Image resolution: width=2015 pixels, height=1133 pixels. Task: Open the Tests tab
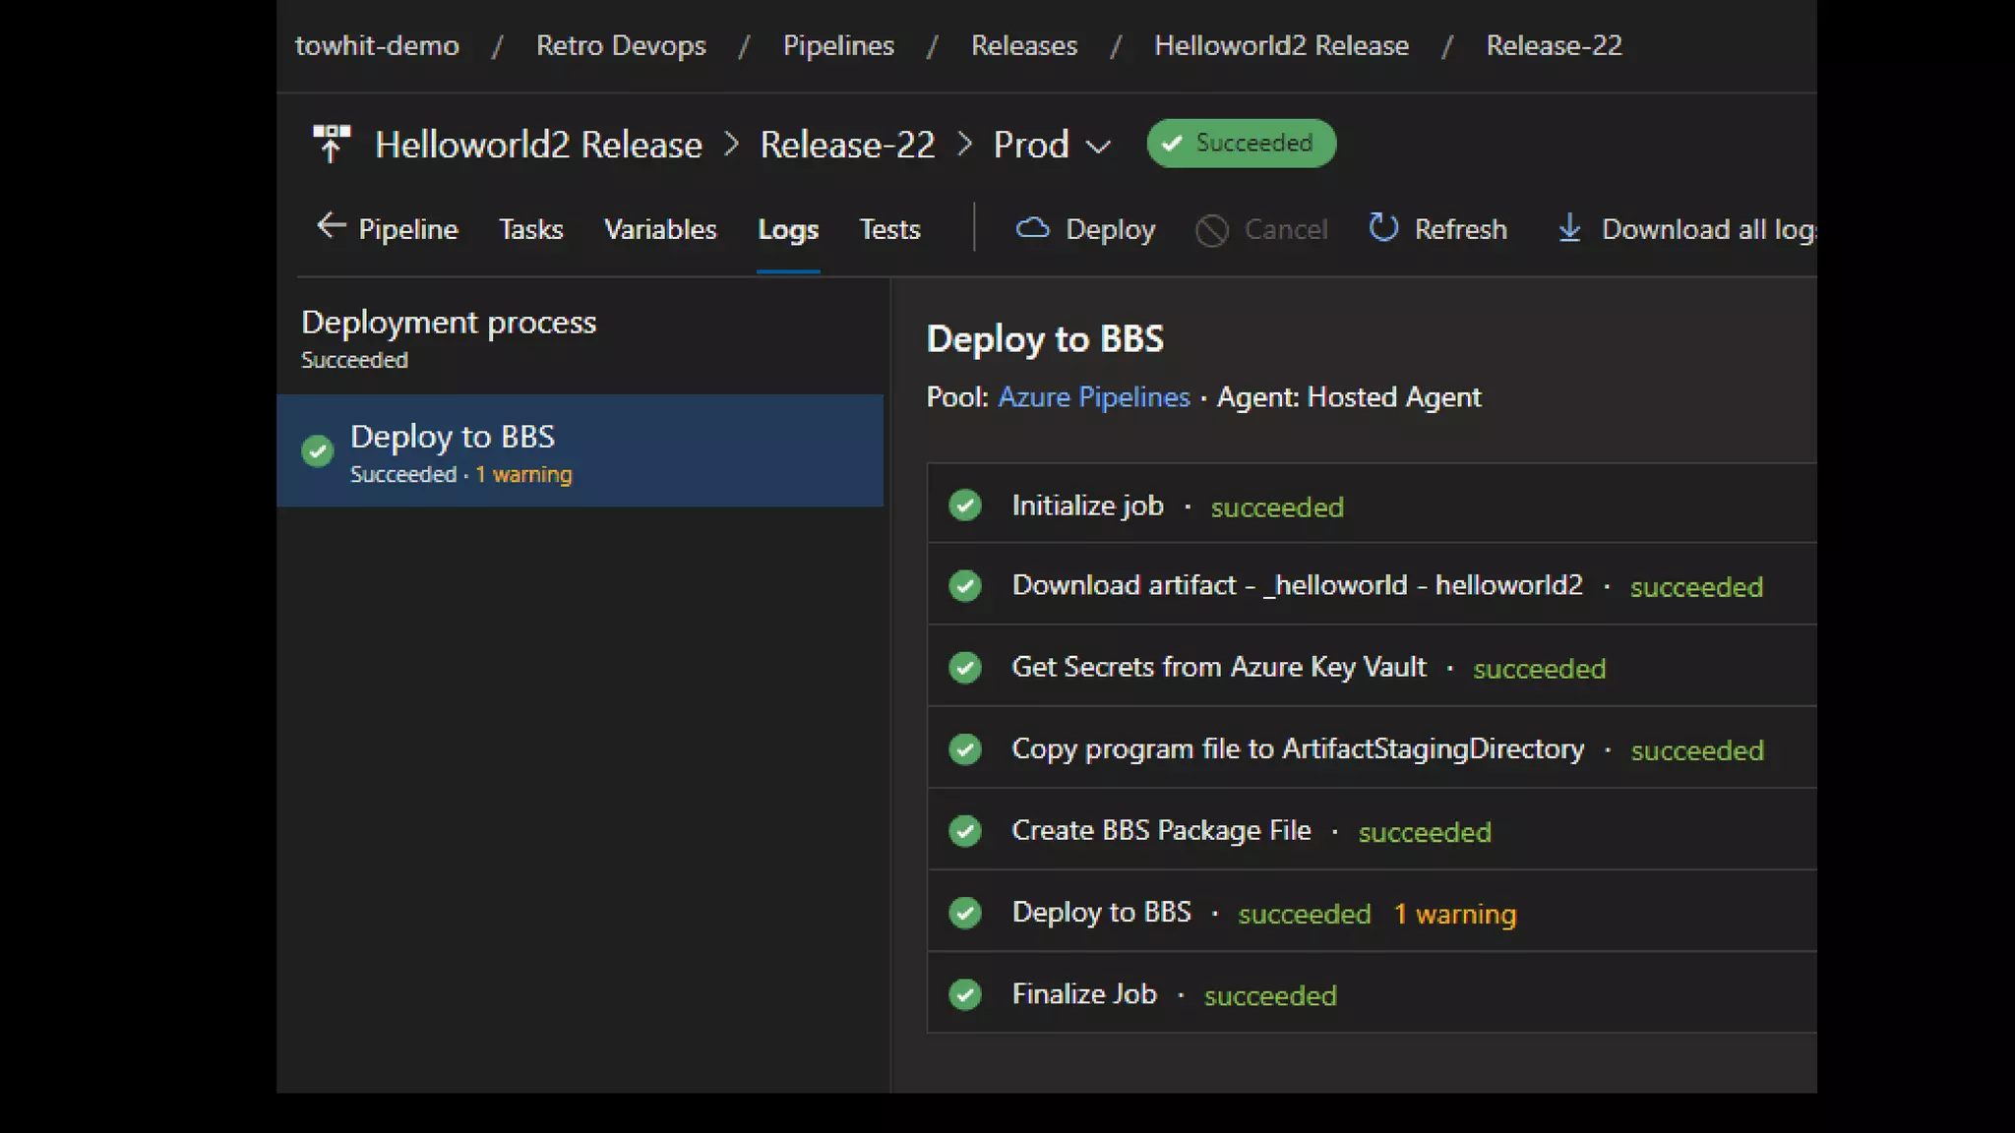click(889, 230)
